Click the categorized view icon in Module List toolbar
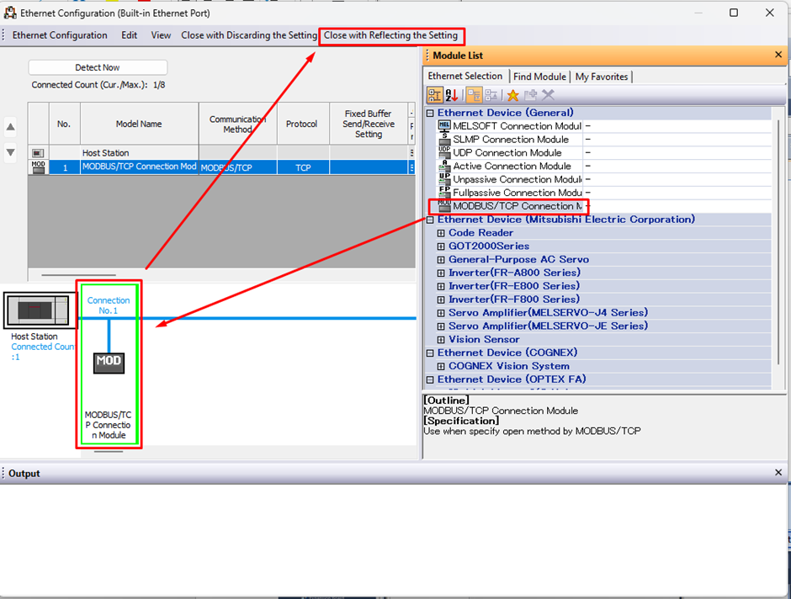This screenshot has width=791, height=599. (434, 95)
